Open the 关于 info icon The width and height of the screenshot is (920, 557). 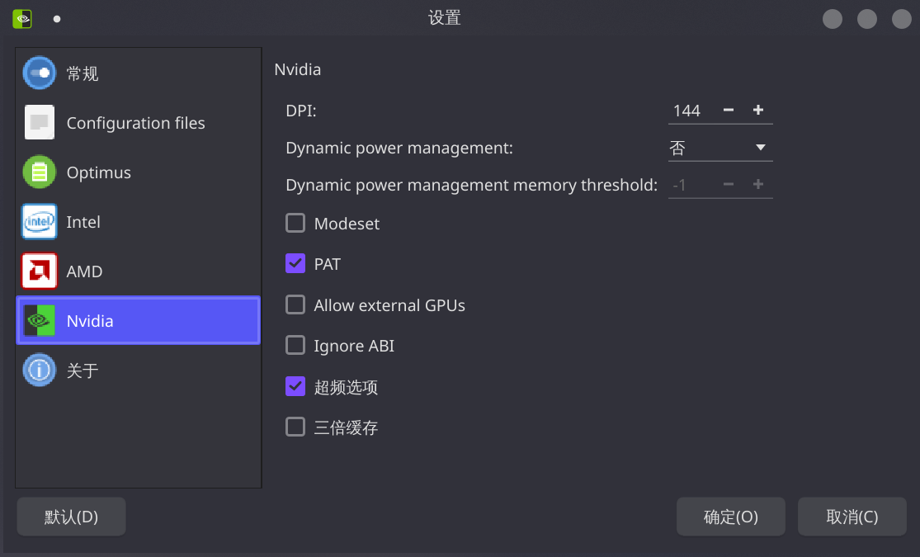pyautogui.click(x=40, y=370)
